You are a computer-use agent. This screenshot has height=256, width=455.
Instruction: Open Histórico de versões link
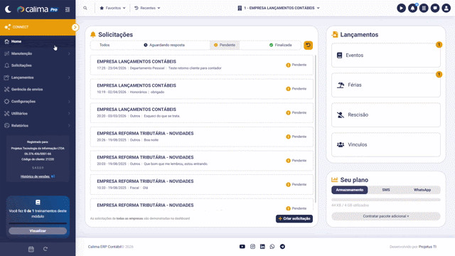(x=35, y=176)
